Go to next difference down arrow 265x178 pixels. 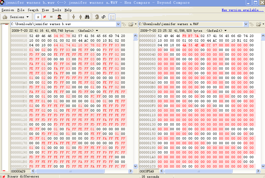click(x=73, y=17)
